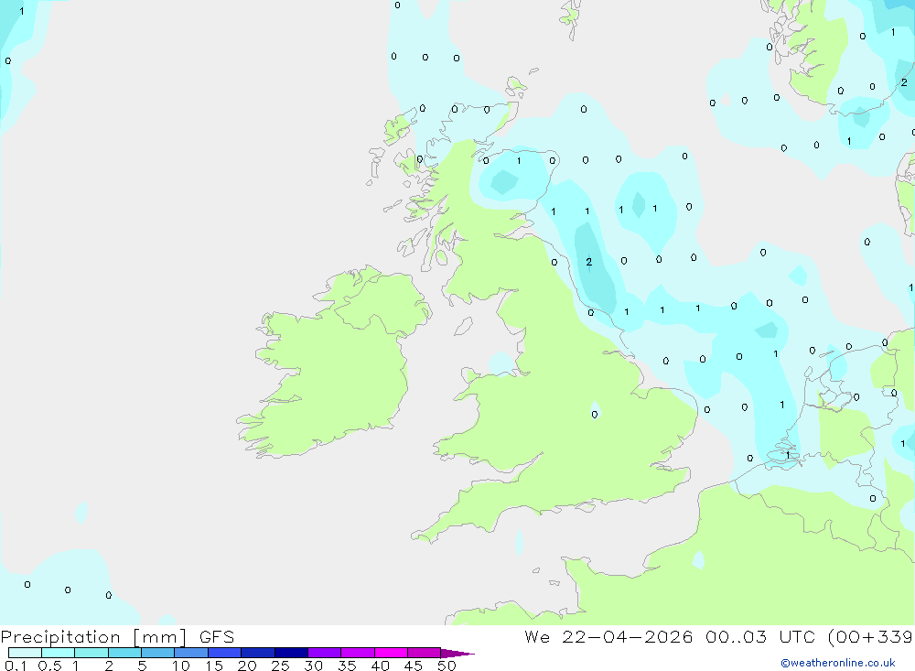The image size is (915, 671).
Task: Click the "Precipitation [mm] GFS" title text
Action: coord(117,637)
